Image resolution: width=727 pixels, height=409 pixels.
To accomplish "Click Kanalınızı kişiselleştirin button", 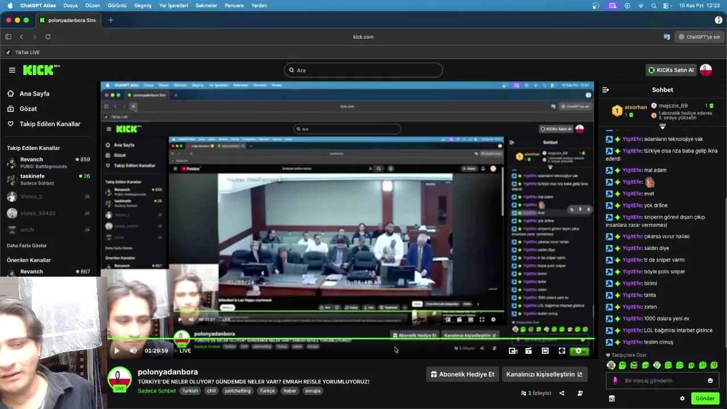I will (x=544, y=374).
